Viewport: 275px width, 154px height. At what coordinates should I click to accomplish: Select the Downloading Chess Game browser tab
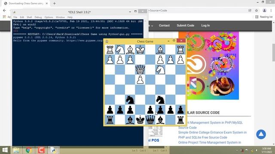pos(26,3)
